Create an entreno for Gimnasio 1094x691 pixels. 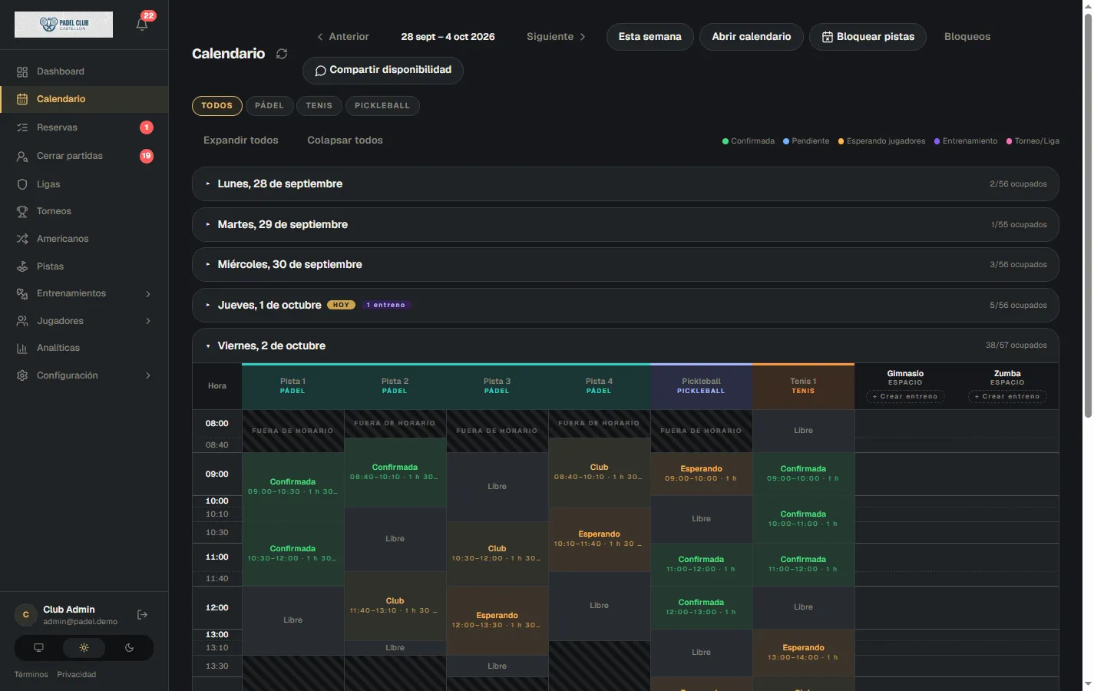click(905, 397)
